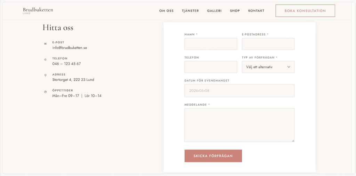
Task: Focus the Namn input field
Action: [x=211, y=44]
